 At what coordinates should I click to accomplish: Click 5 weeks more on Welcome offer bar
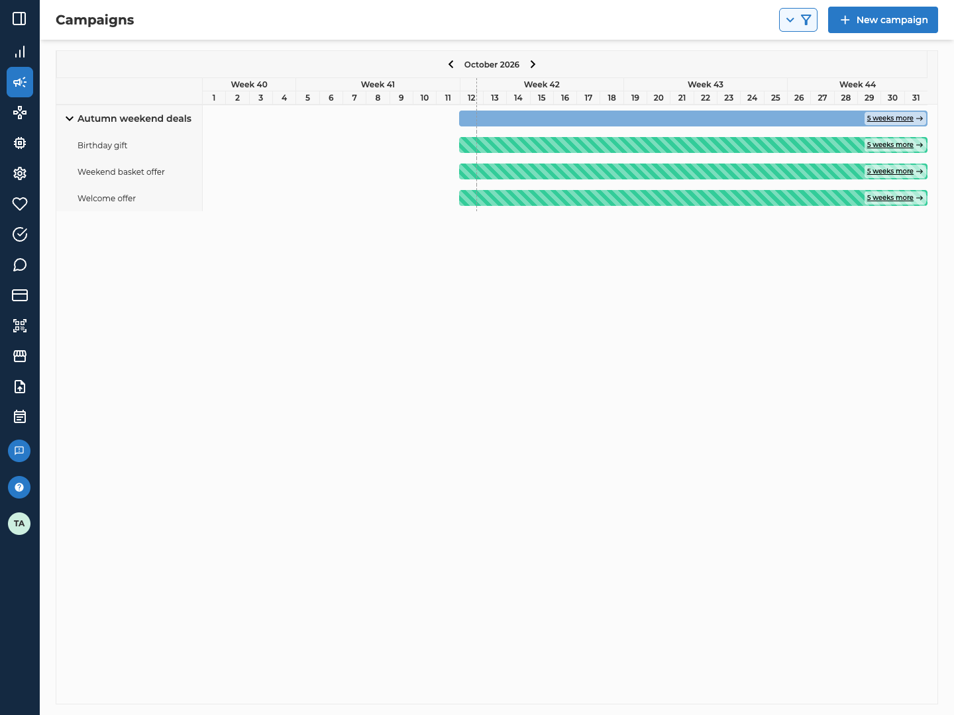point(895,198)
